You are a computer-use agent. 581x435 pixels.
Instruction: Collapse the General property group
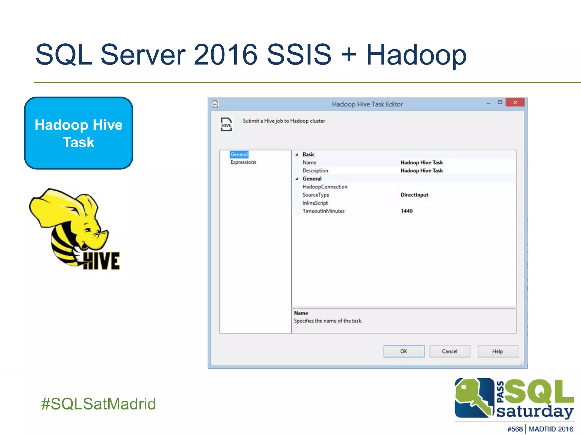[297, 179]
